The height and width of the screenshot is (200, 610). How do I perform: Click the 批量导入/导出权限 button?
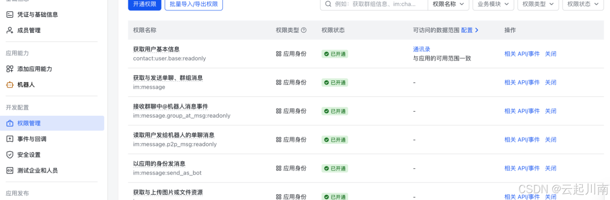tap(194, 4)
